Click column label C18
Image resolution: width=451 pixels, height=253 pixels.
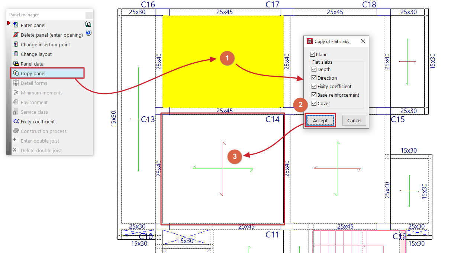click(x=369, y=4)
